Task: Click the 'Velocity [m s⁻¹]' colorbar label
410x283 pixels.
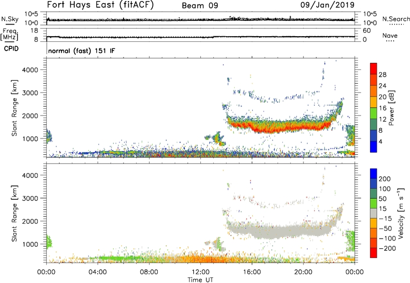Action: 401,213
